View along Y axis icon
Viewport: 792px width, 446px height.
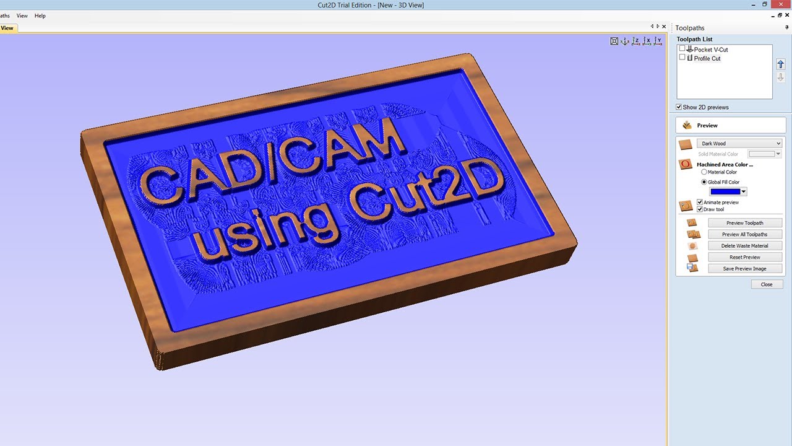coord(658,41)
